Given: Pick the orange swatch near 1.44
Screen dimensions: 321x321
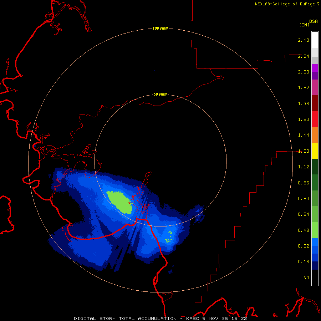Looking at the screenshot, I should pyautogui.click(x=315, y=135).
